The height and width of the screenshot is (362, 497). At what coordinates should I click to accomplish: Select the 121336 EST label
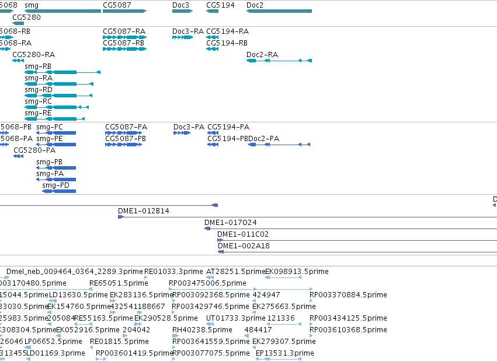[281, 318]
